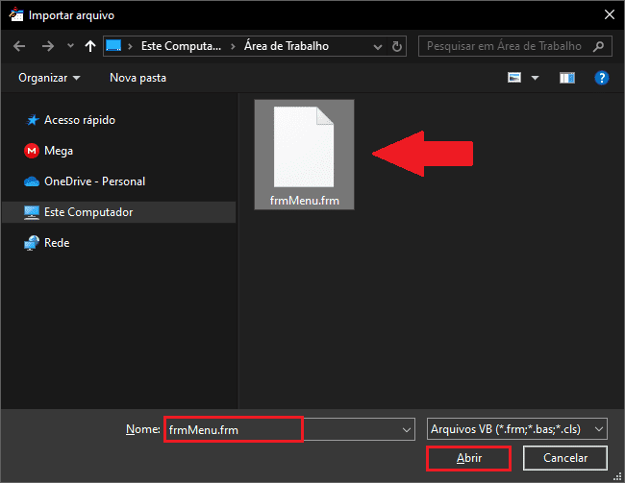Screen dimensions: 625x483
Task: Expand the view options dropdown arrow
Action: pyautogui.click(x=536, y=77)
